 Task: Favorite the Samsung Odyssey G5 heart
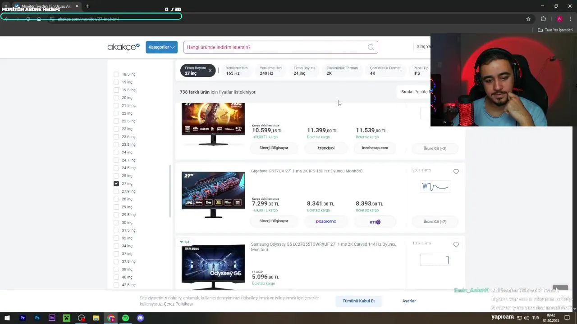coord(456,245)
